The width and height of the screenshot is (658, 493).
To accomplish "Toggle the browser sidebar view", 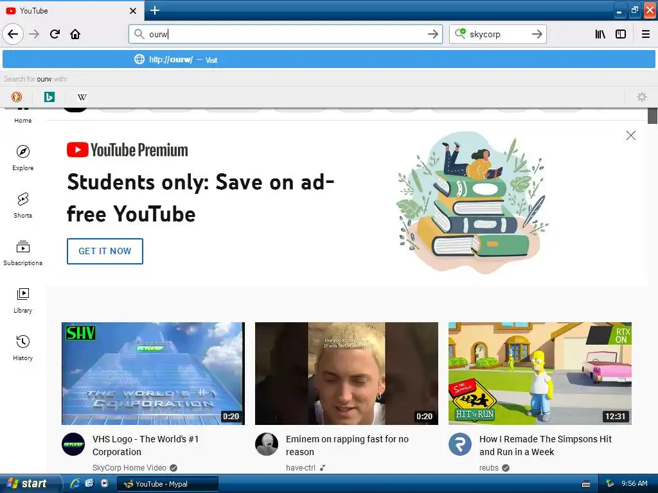I will pos(621,34).
